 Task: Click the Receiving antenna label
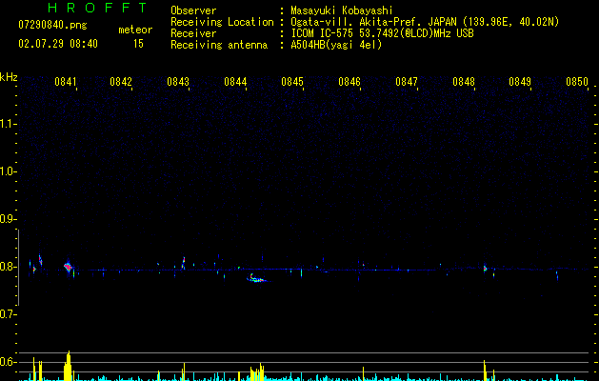pyautogui.click(x=219, y=45)
